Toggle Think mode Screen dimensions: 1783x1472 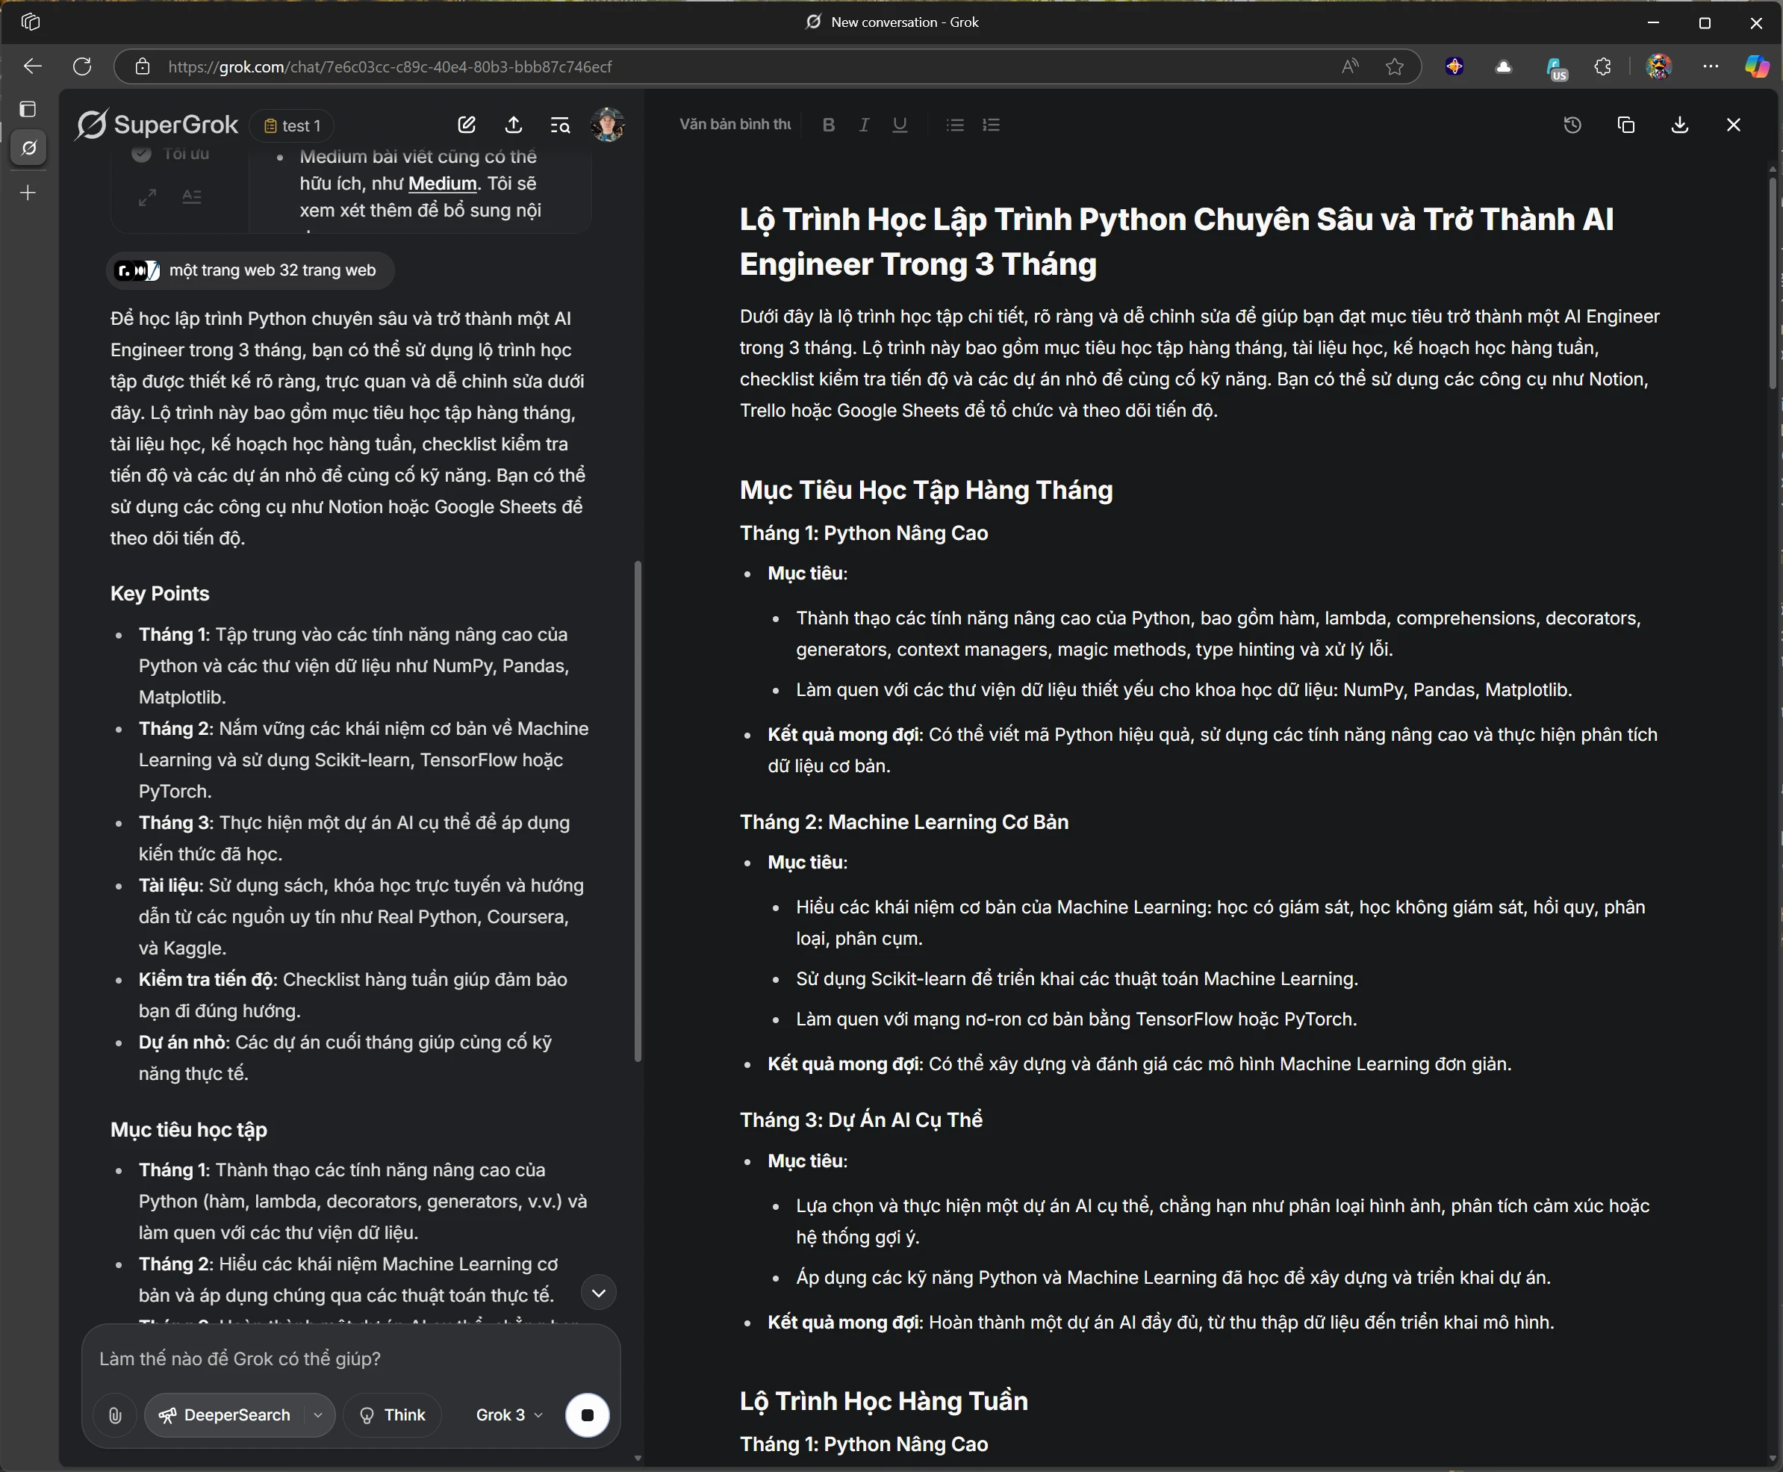(x=393, y=1415)
